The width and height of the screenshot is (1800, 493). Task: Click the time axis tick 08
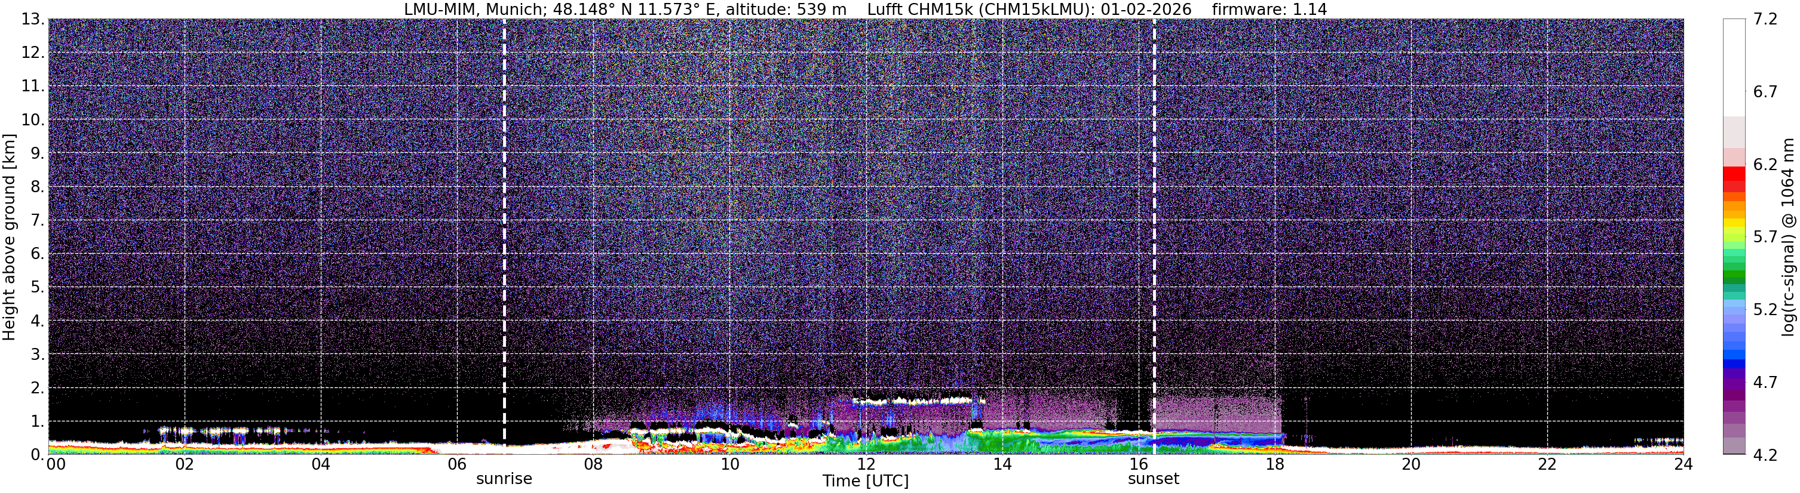(593, 465)
